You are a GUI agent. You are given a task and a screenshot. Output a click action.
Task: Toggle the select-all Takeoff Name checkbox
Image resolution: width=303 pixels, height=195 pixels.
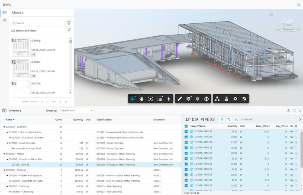click(x=186, y=126)
